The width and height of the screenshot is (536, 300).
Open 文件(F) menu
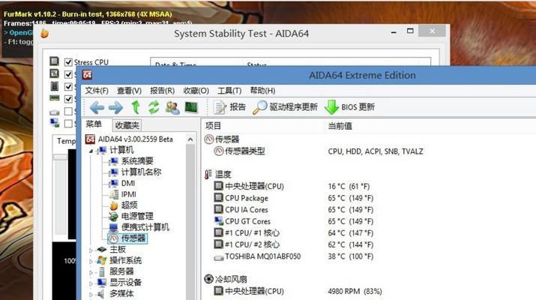tap(97, 91)
